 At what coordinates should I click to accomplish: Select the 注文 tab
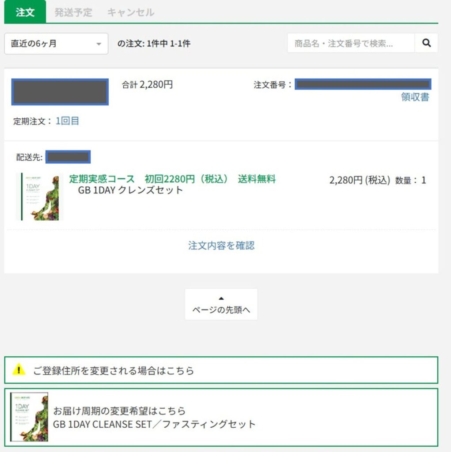pyautogui.click(x=24, y=13)
